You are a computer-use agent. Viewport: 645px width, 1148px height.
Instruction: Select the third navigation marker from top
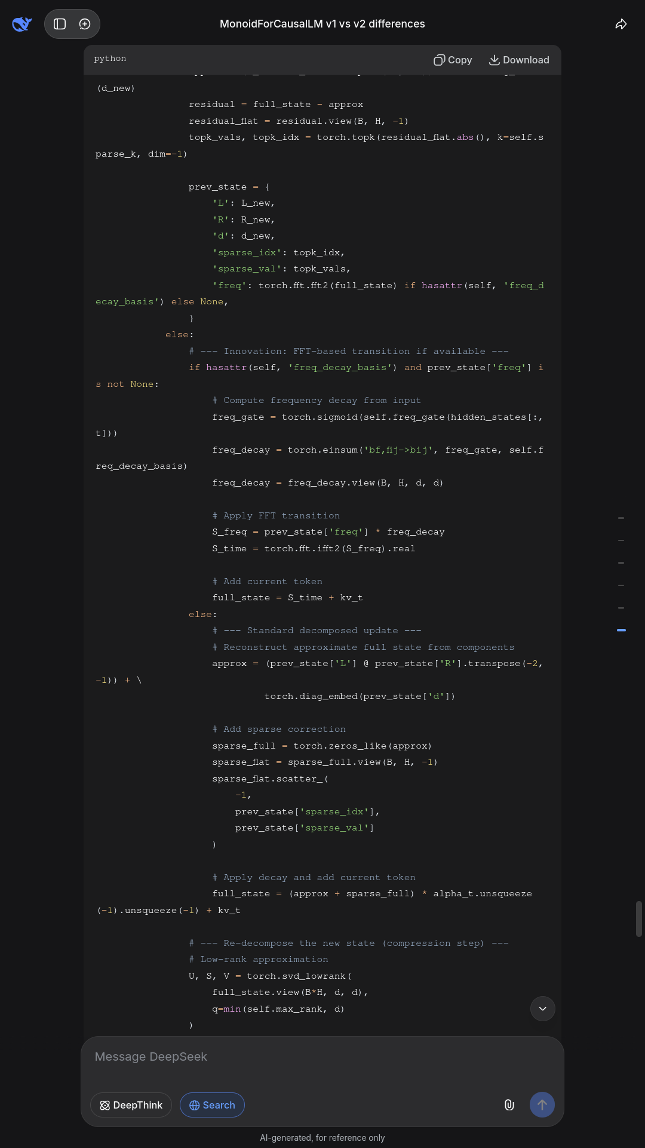(621, 563)
